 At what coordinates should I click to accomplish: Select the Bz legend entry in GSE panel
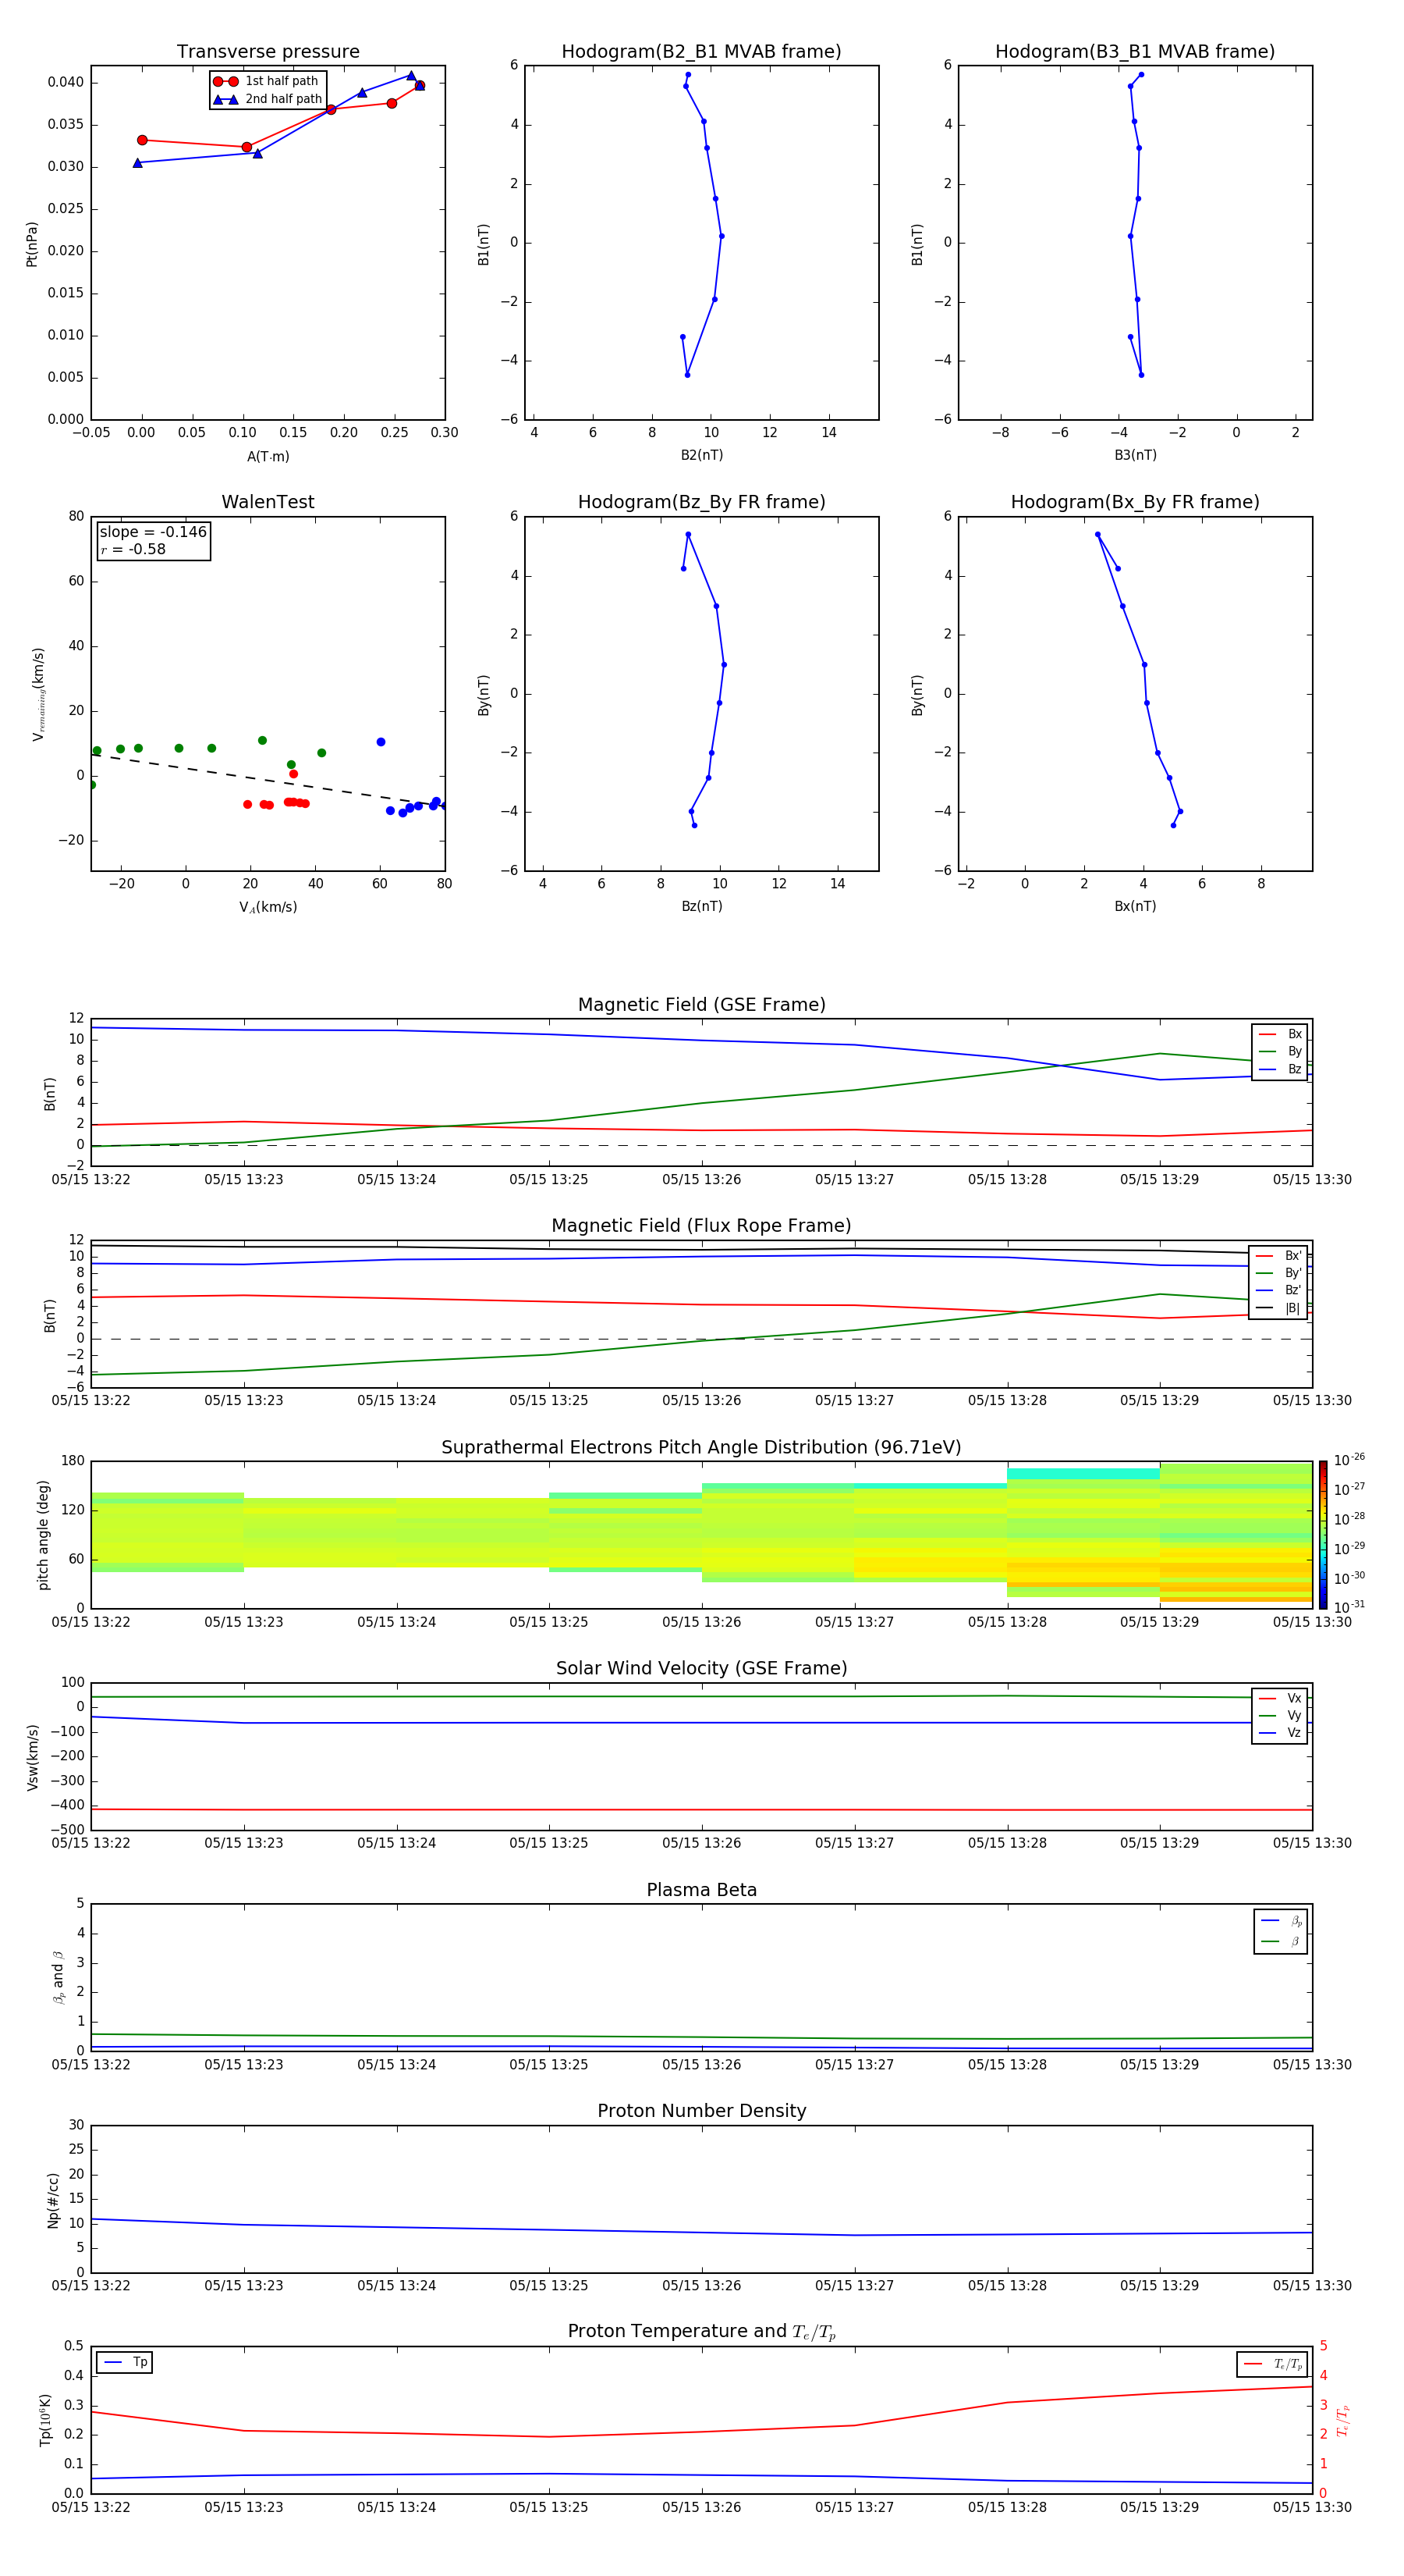click(x=1280, y=1069)
